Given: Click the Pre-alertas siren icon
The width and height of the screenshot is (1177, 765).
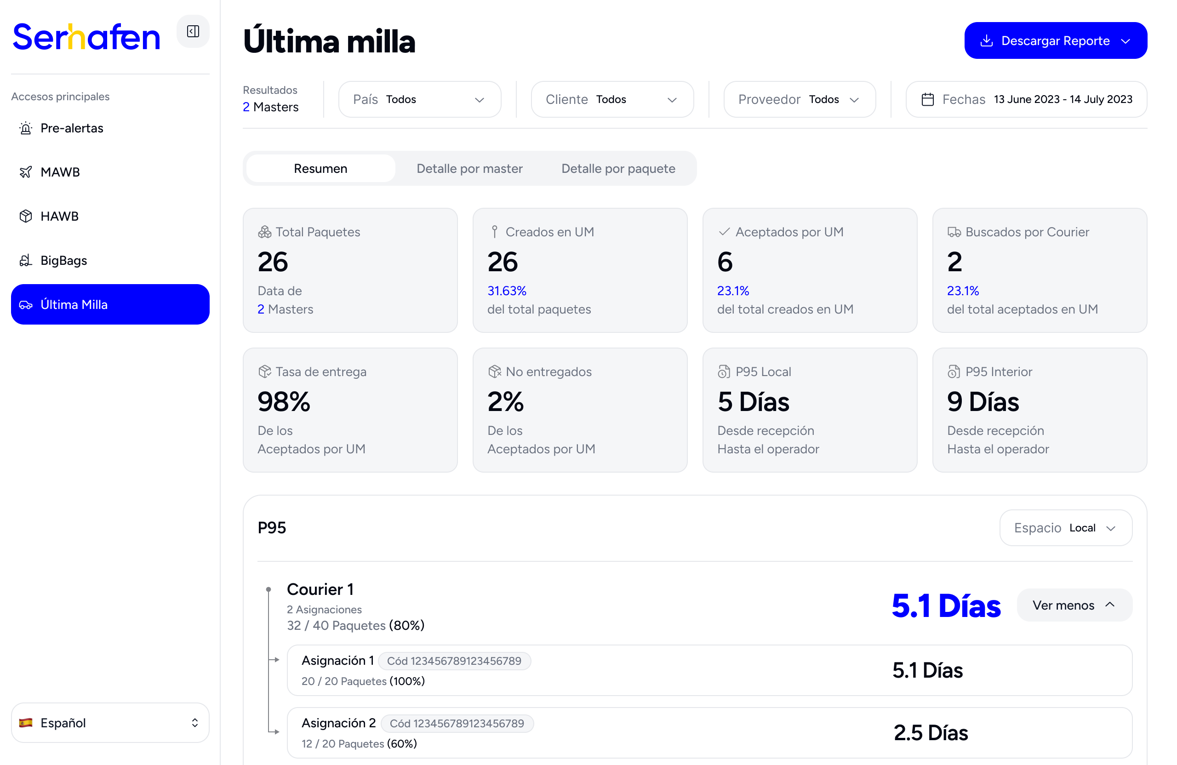Looking at the screenshot, I should 26,128.
